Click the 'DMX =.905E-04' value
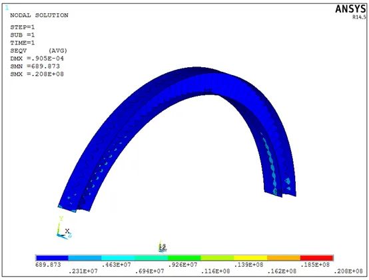The height and width of the screenshot is (280, 369). 37,59
